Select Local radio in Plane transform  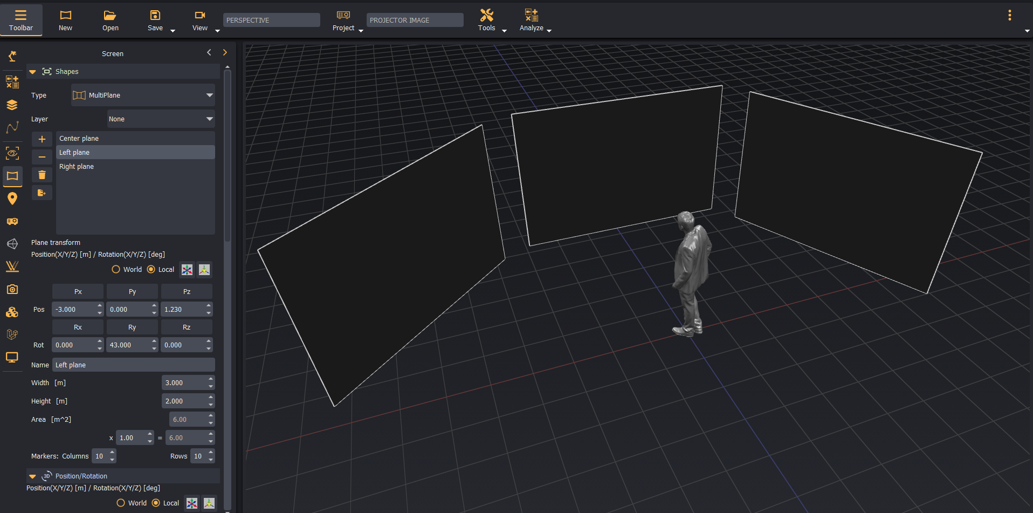pos(151,269)
